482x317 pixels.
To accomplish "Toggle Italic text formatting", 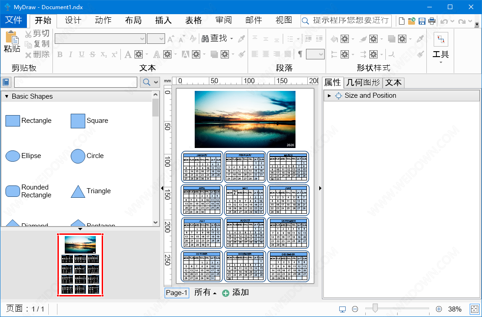I will click(71, 54).
